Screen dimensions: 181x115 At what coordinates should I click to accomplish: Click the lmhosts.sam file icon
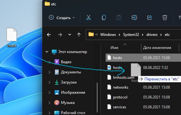pyautogui.click(x=109, y=77)
